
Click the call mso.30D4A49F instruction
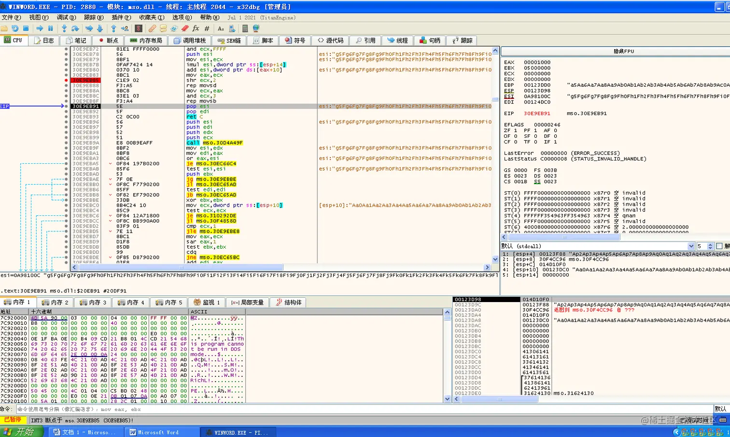214,143
